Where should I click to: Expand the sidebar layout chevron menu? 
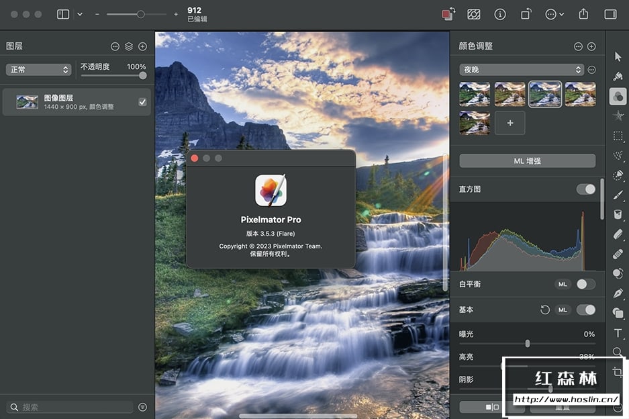coord(80,14)
